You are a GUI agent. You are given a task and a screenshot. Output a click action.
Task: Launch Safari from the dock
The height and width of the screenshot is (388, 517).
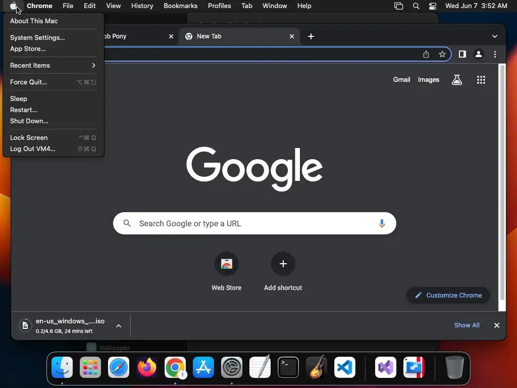(x=119, y=367)
